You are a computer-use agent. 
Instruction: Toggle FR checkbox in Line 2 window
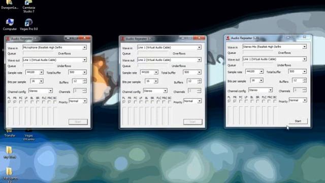coord(129,102)
